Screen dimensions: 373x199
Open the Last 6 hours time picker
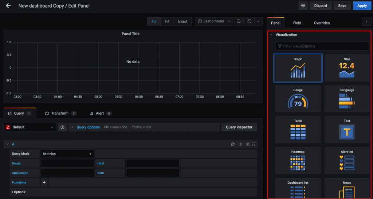pos(214,21)
